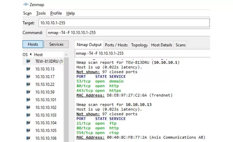The height and width of the screenshot is (142, 233).
Task: Click 'Nmap scan report for TEW-813DRU' line
Action: click(128, 62)
